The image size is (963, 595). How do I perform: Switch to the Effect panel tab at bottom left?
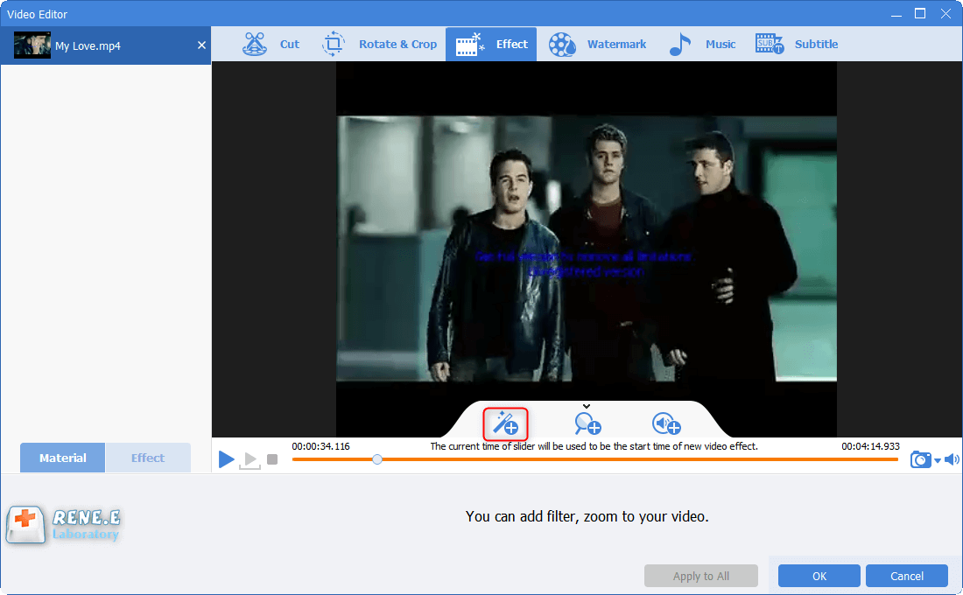[147, 458]
